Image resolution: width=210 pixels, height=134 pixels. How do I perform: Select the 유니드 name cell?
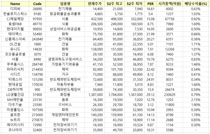[x=15, y=49]
